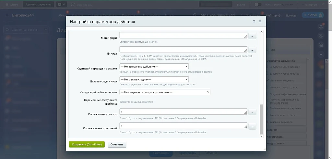Select Получить информацию об элементе списка action
This screenshot has height=159, width=332.
coord(284,101)
